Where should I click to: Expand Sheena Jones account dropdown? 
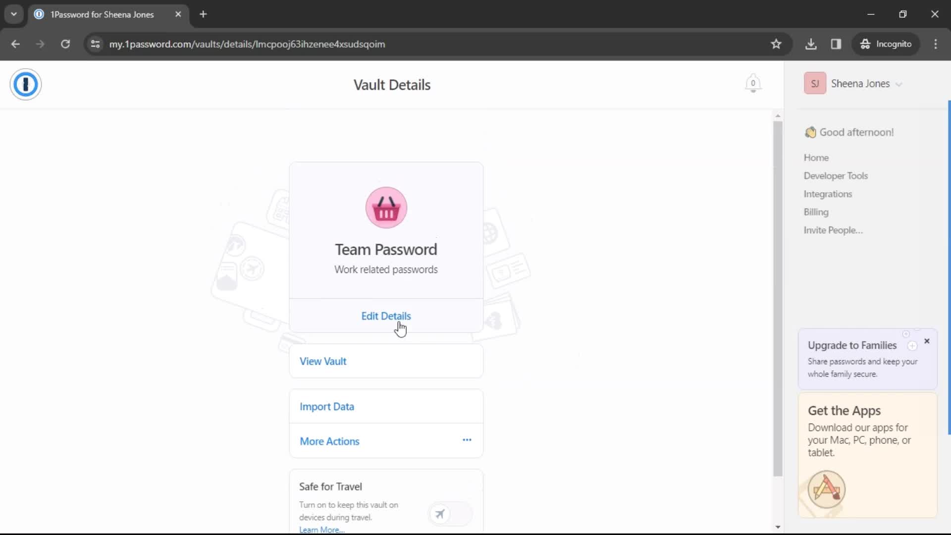pos(900,84)
